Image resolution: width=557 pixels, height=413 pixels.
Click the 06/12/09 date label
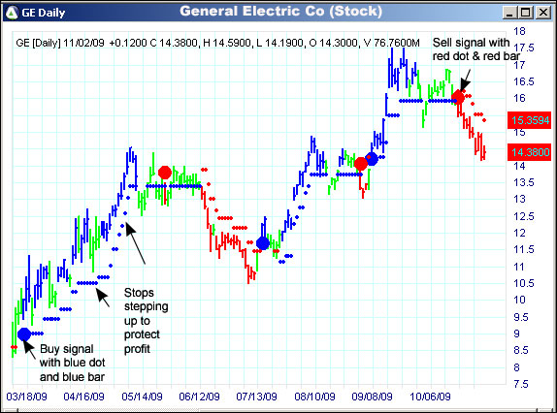pyautogui.click(x=199, y=397)
